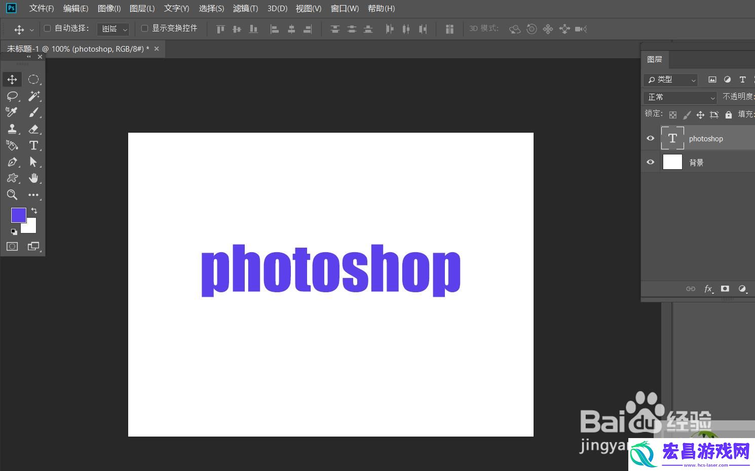Screen dimensions: 755x471
Task: Select the Custom Shape tool
Action: pos(12,178)
